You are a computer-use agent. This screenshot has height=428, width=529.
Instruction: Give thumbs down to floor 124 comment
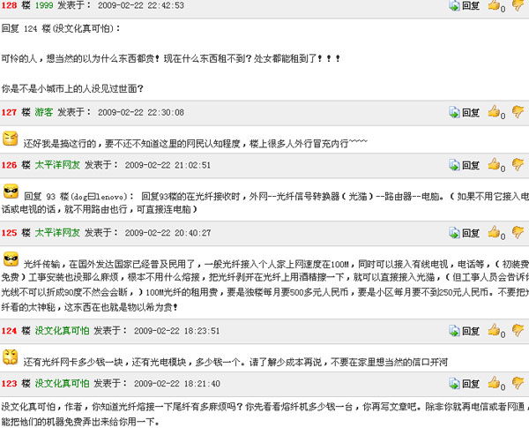tap(518, 330)
